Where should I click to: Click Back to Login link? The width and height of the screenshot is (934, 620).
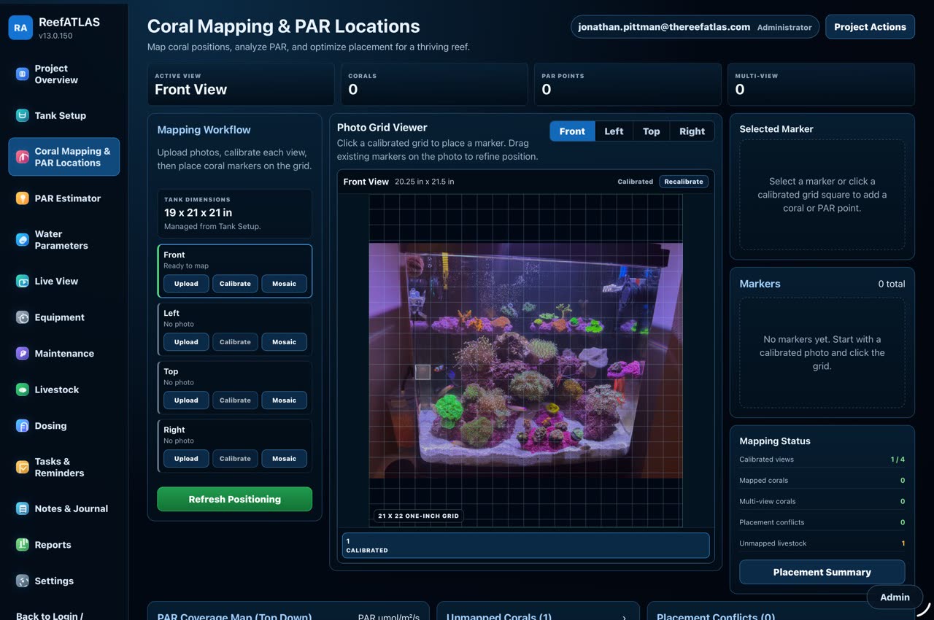(x=50, y=616)
